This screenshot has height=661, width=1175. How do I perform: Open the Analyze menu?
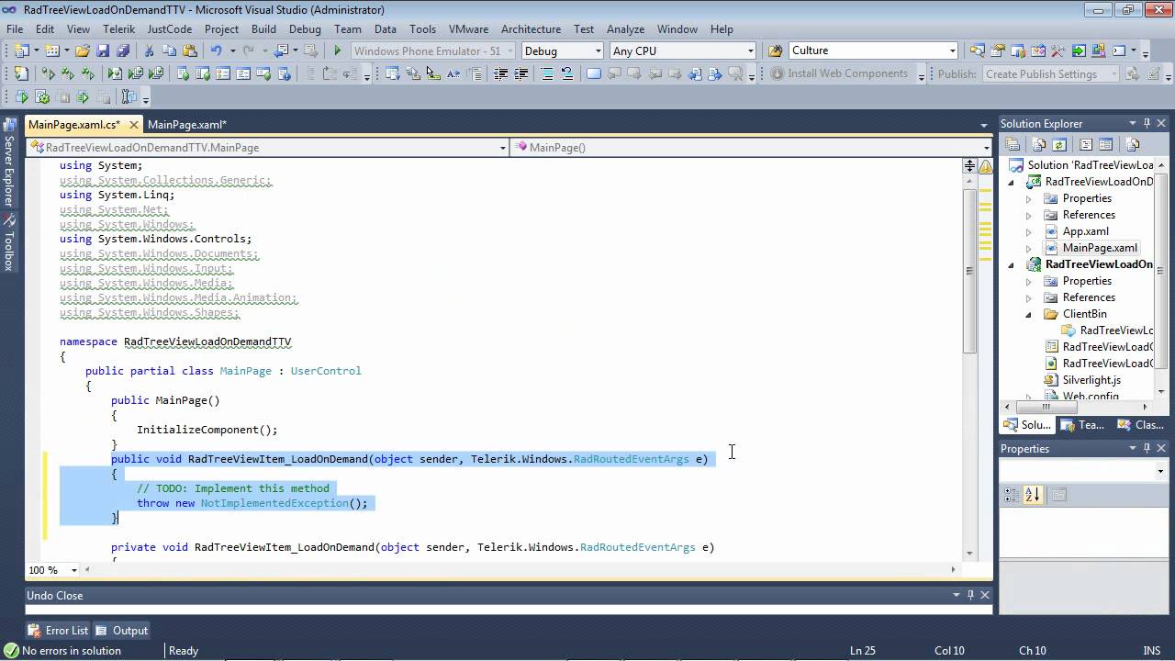click(625, 28)
